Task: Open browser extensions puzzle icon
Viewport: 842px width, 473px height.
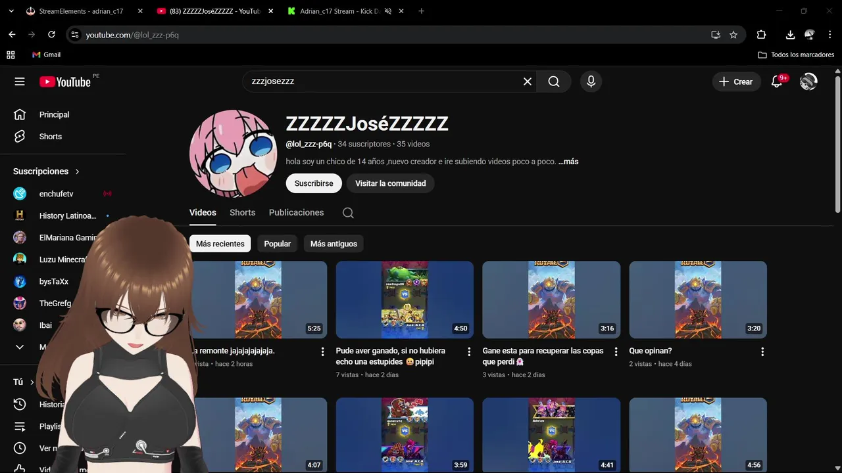Action: [761, 35]
